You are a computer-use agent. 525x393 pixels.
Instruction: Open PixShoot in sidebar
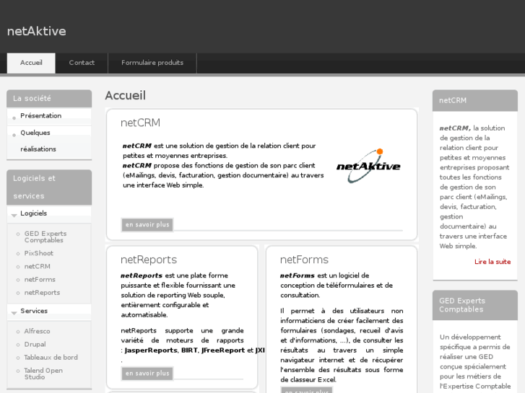[39, 253]
